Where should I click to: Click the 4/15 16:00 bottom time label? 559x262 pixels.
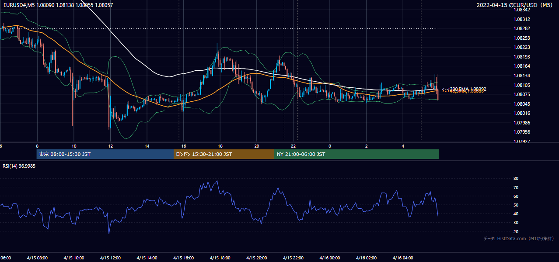click(x=183, y=258)
